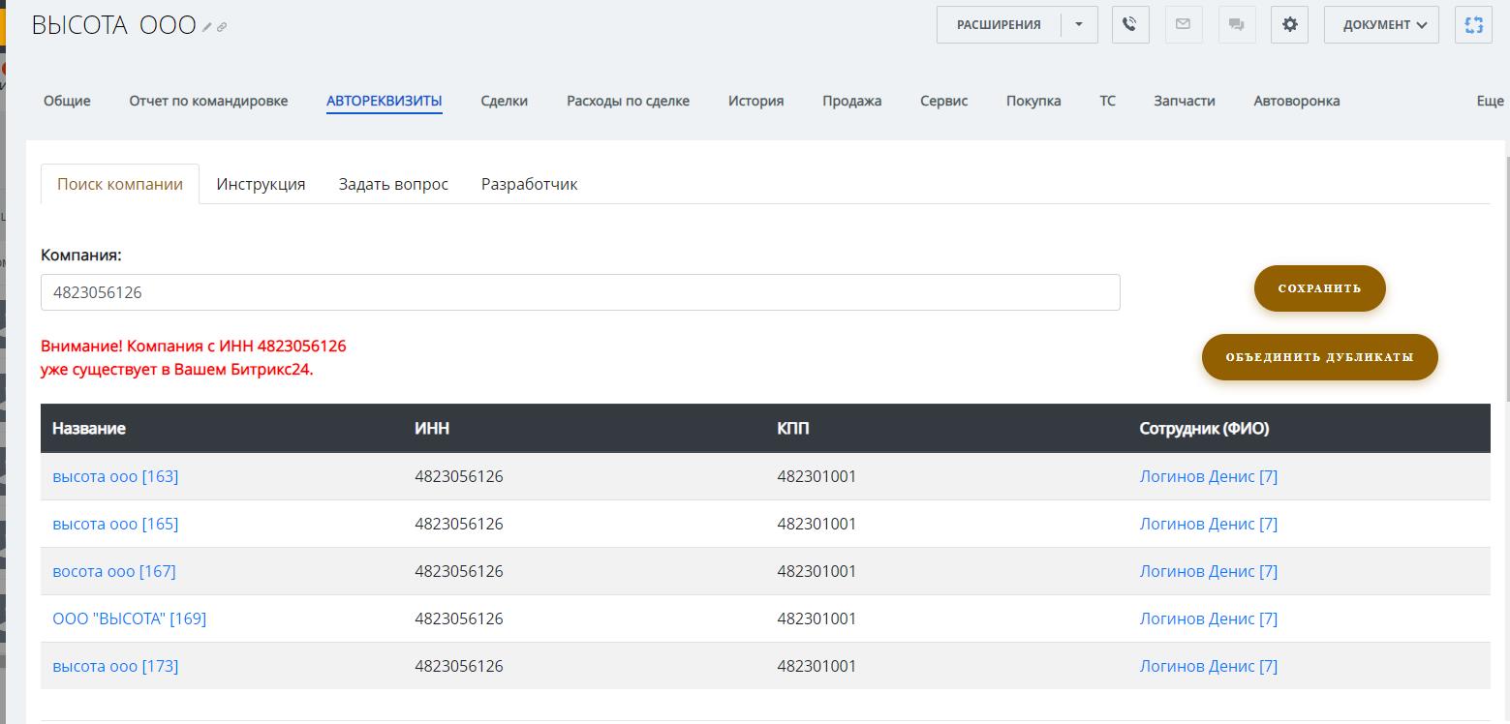1510x724 pixels.
Task: Click the email envelope icon
Action: pyautogui.click(x=1183, y=25)
